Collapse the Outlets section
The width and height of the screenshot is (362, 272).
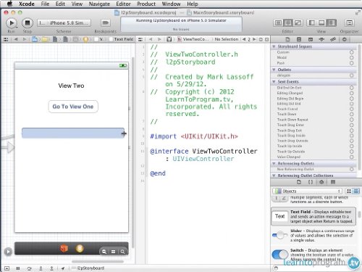[274, 70]
